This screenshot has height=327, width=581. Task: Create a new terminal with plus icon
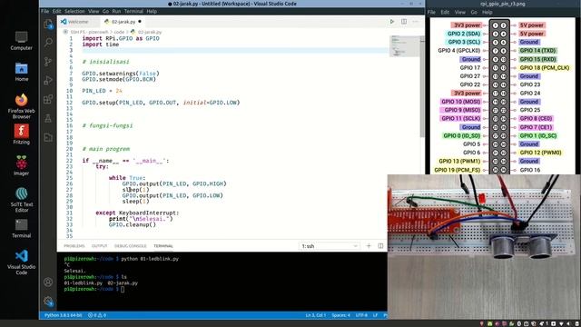(369, 246)
